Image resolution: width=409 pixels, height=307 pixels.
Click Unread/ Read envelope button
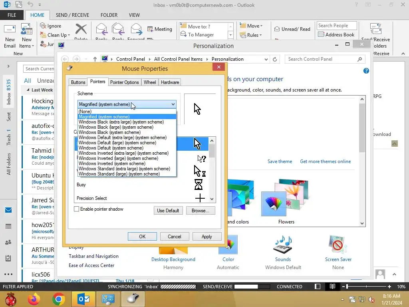click(292, 29)
